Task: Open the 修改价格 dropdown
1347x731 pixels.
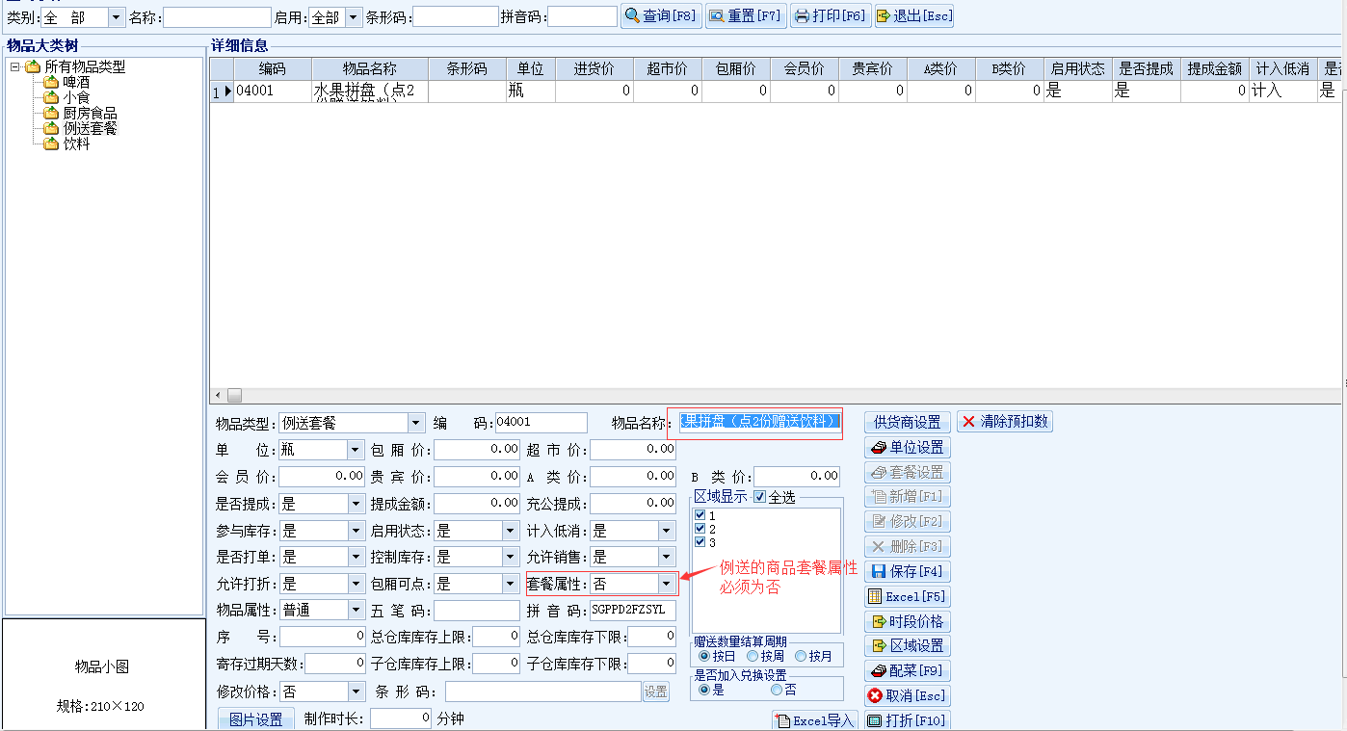Action: 356,692
